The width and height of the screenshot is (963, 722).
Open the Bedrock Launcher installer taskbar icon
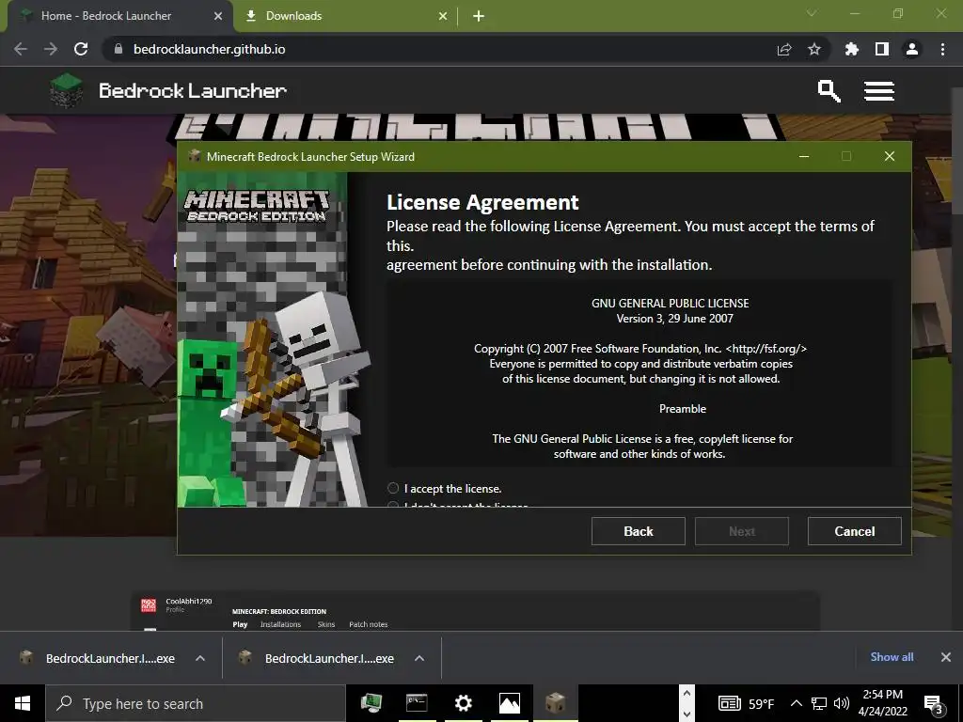click(555, 703)
